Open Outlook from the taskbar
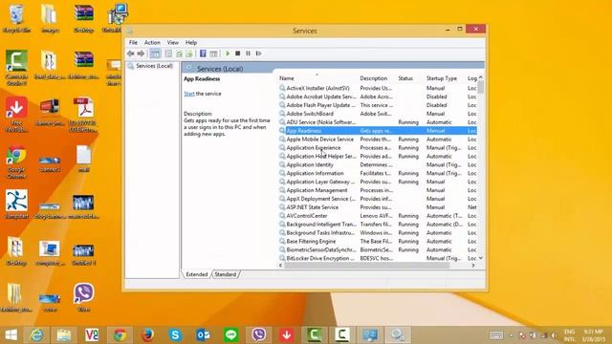 click(203, 335)
